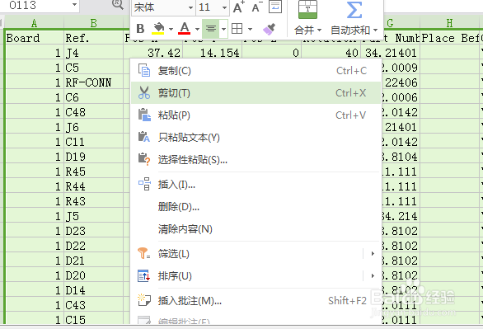This screenshot has width=483, height=329.
Task: Select column A header
Action: [x=34, y=23]
